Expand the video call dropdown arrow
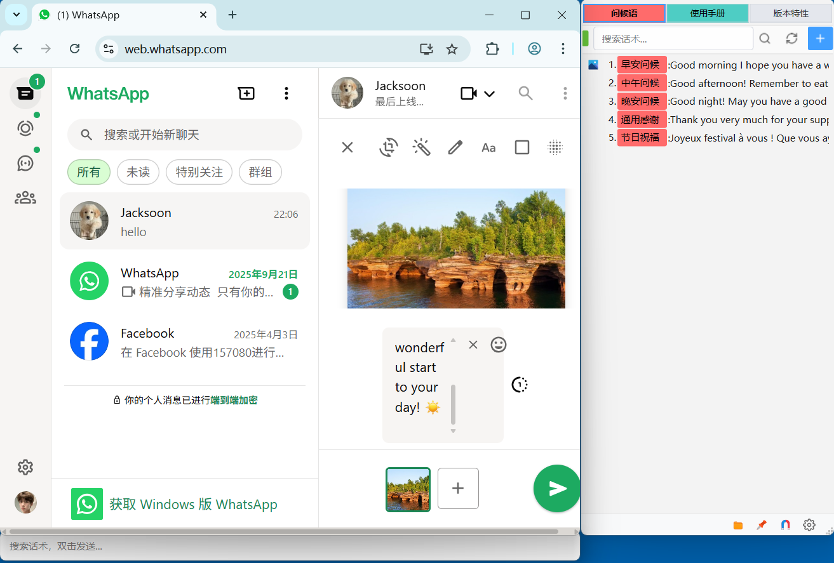The image size is (834, 563). (x=489, y=94)
